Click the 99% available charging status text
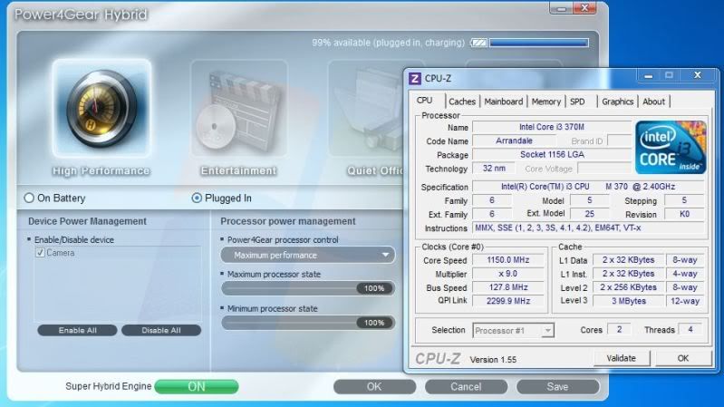Screen dimensions: 724x407 click(x=389, y=43)
